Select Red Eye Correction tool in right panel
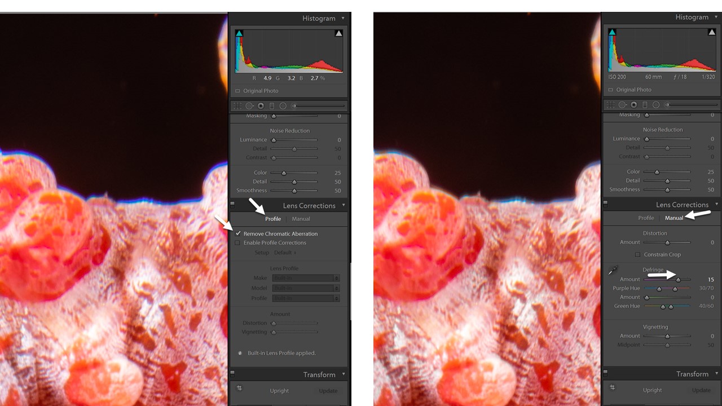Screen dimensions: 722x406 pyautogui.click(x=634, y=105)
